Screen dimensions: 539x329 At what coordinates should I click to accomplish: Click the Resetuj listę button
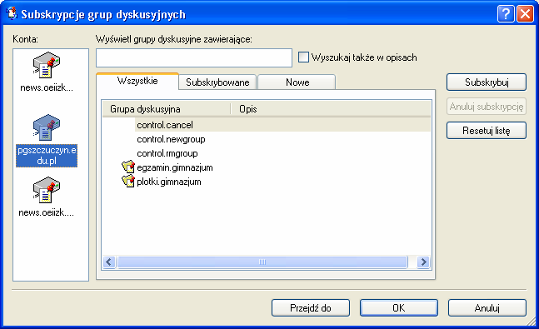pos(487,131)
